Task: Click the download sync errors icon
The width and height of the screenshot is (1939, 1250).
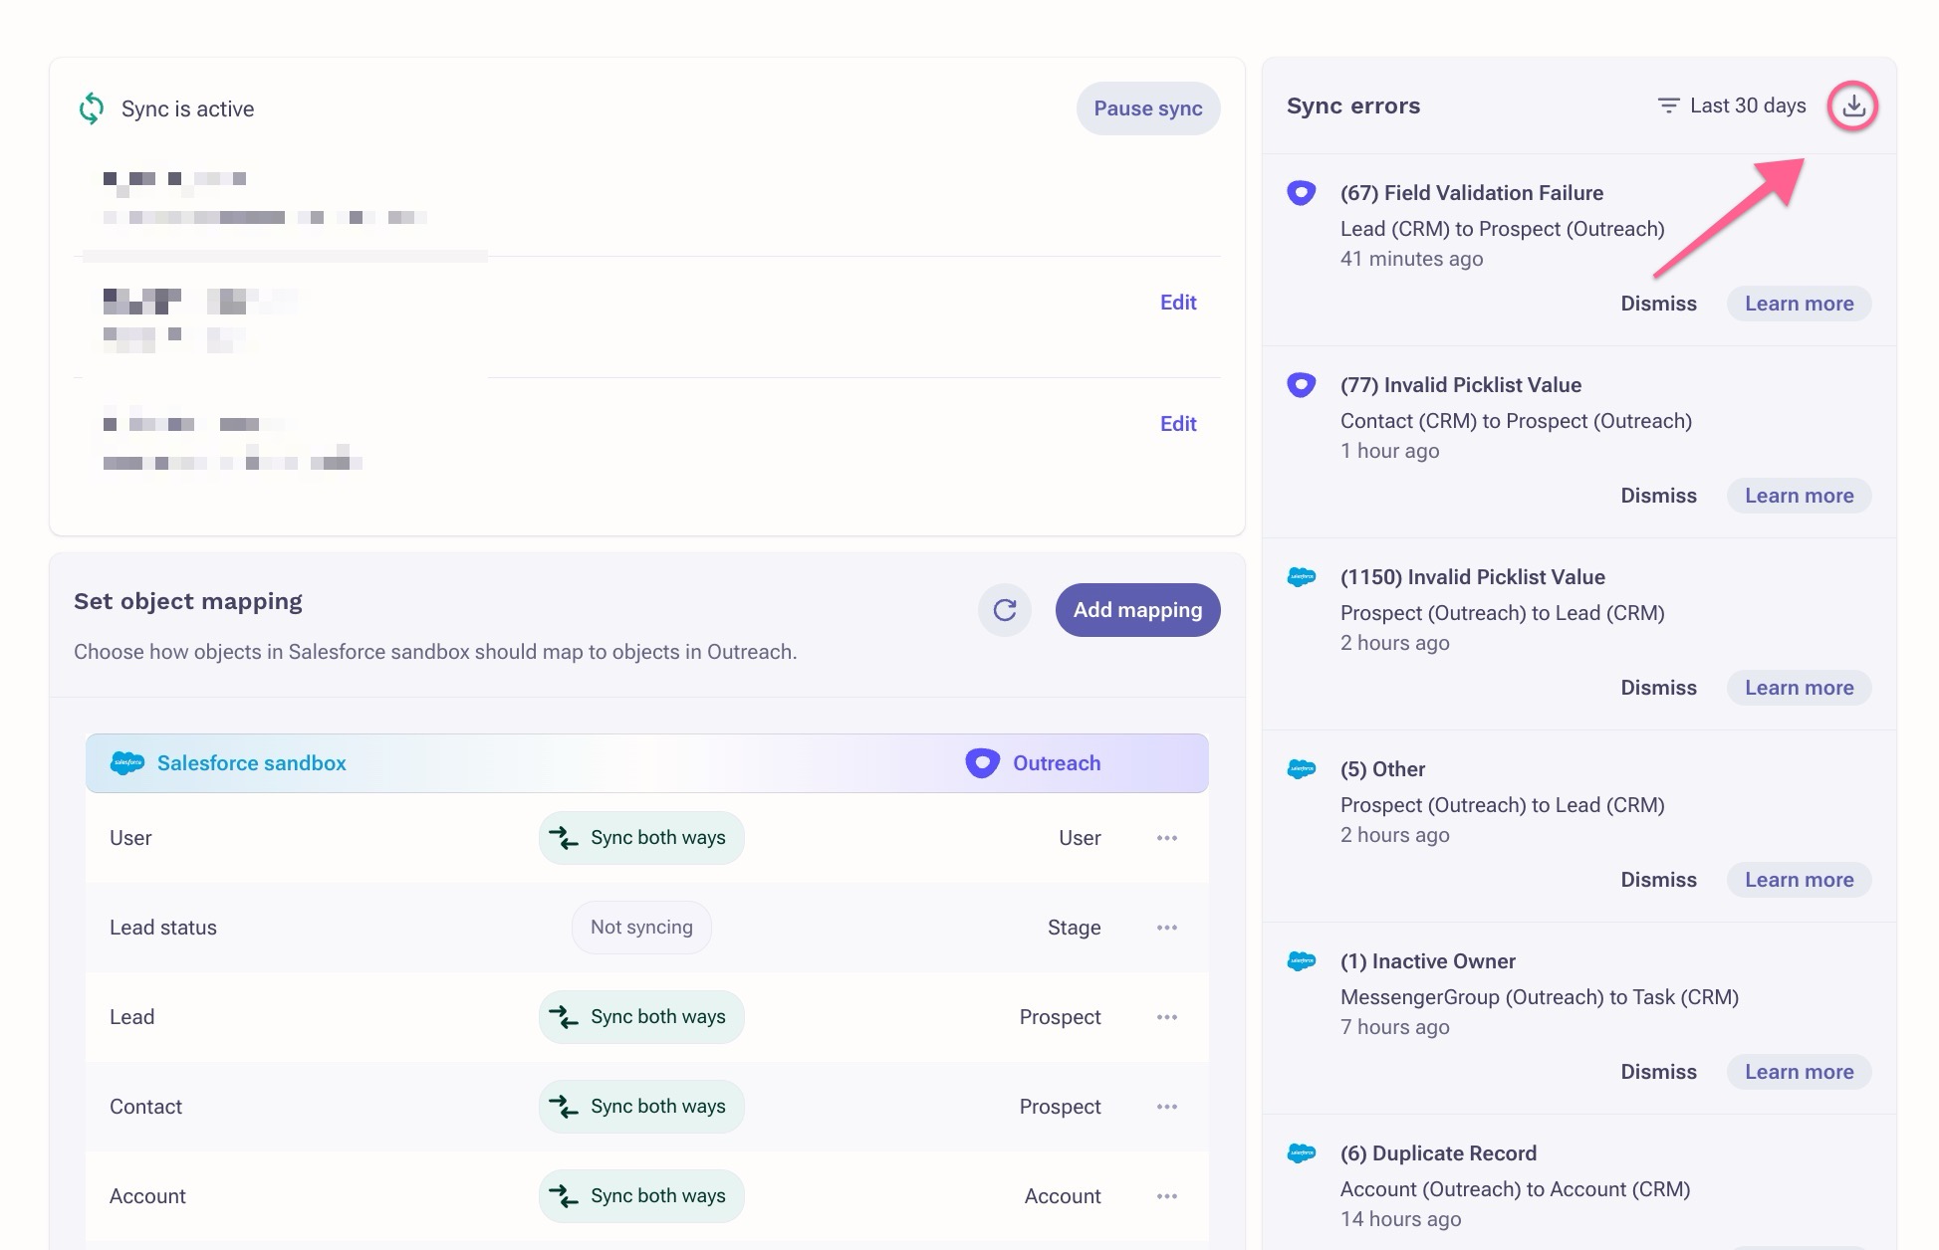Action: (1852, 106)
